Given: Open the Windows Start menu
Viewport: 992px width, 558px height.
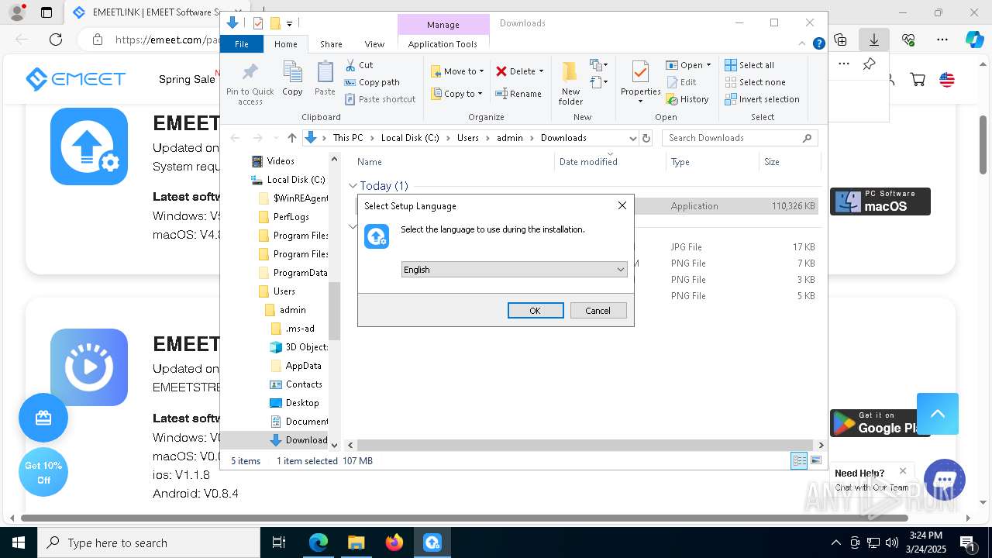Looking at the screenshot, I should (18, 542).
